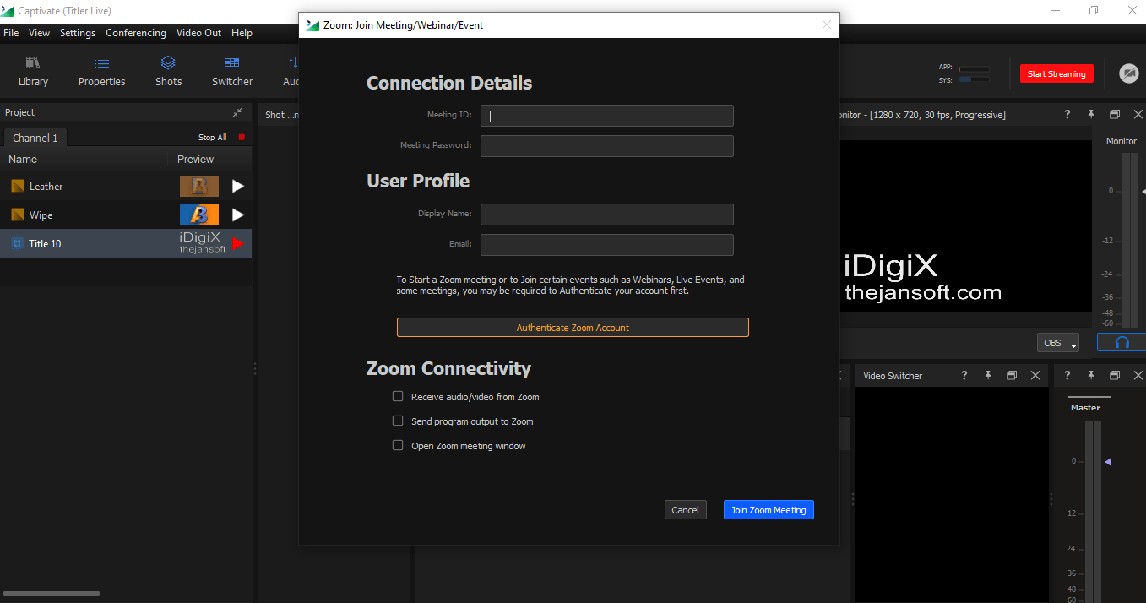The width and height of the screenshot is (1146, 603).
Task: Open help for the Monitor panel
Action: [x=1067, y=115]
